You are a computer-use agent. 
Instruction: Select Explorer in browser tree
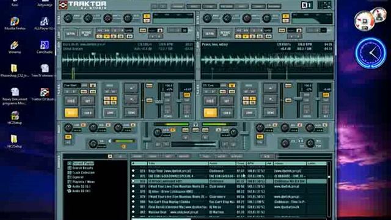pos(78,177)
